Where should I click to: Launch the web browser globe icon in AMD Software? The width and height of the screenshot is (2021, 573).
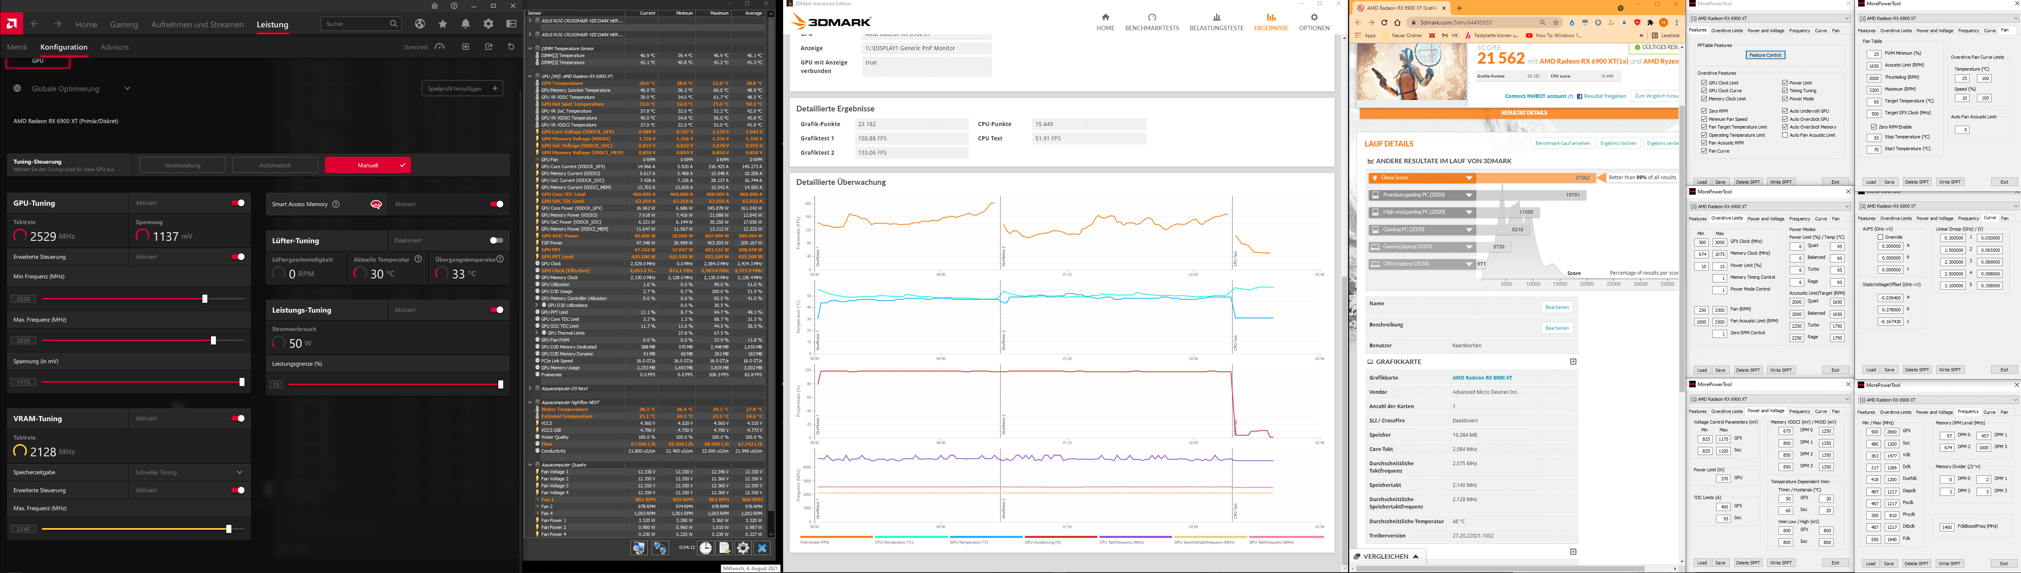420,24
